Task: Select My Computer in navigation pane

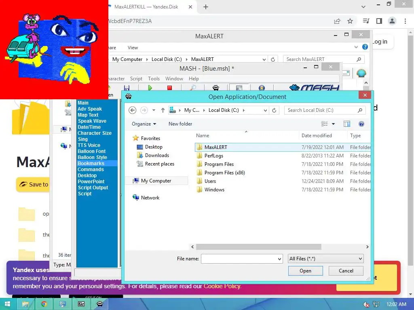Action: click(x=156, y=181)
